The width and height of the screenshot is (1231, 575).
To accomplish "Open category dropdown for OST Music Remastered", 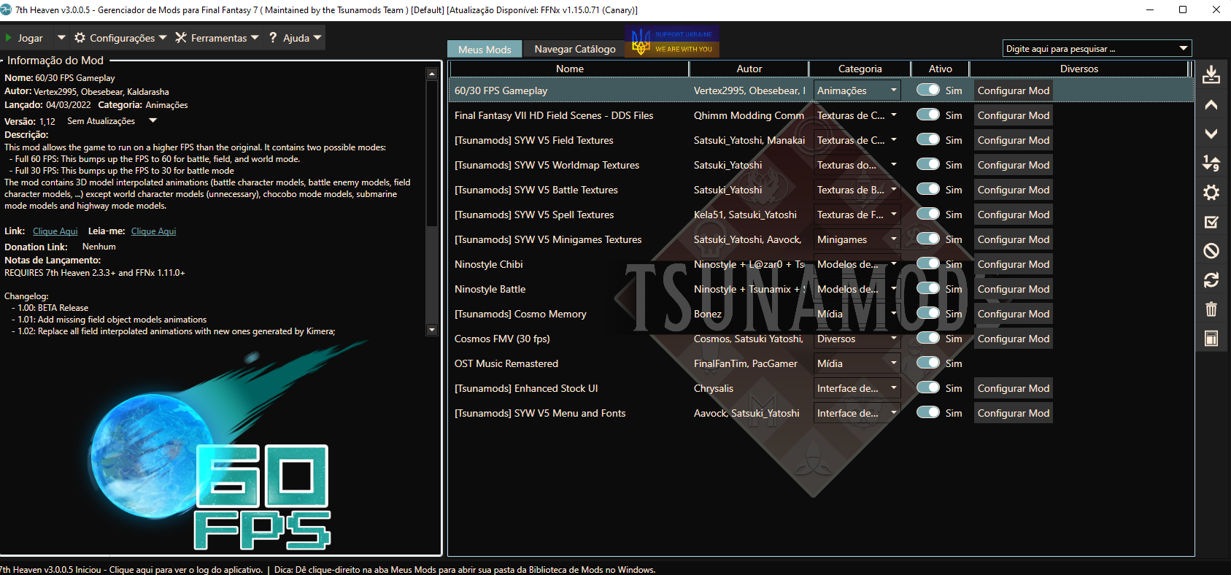I will click(857, 363).
